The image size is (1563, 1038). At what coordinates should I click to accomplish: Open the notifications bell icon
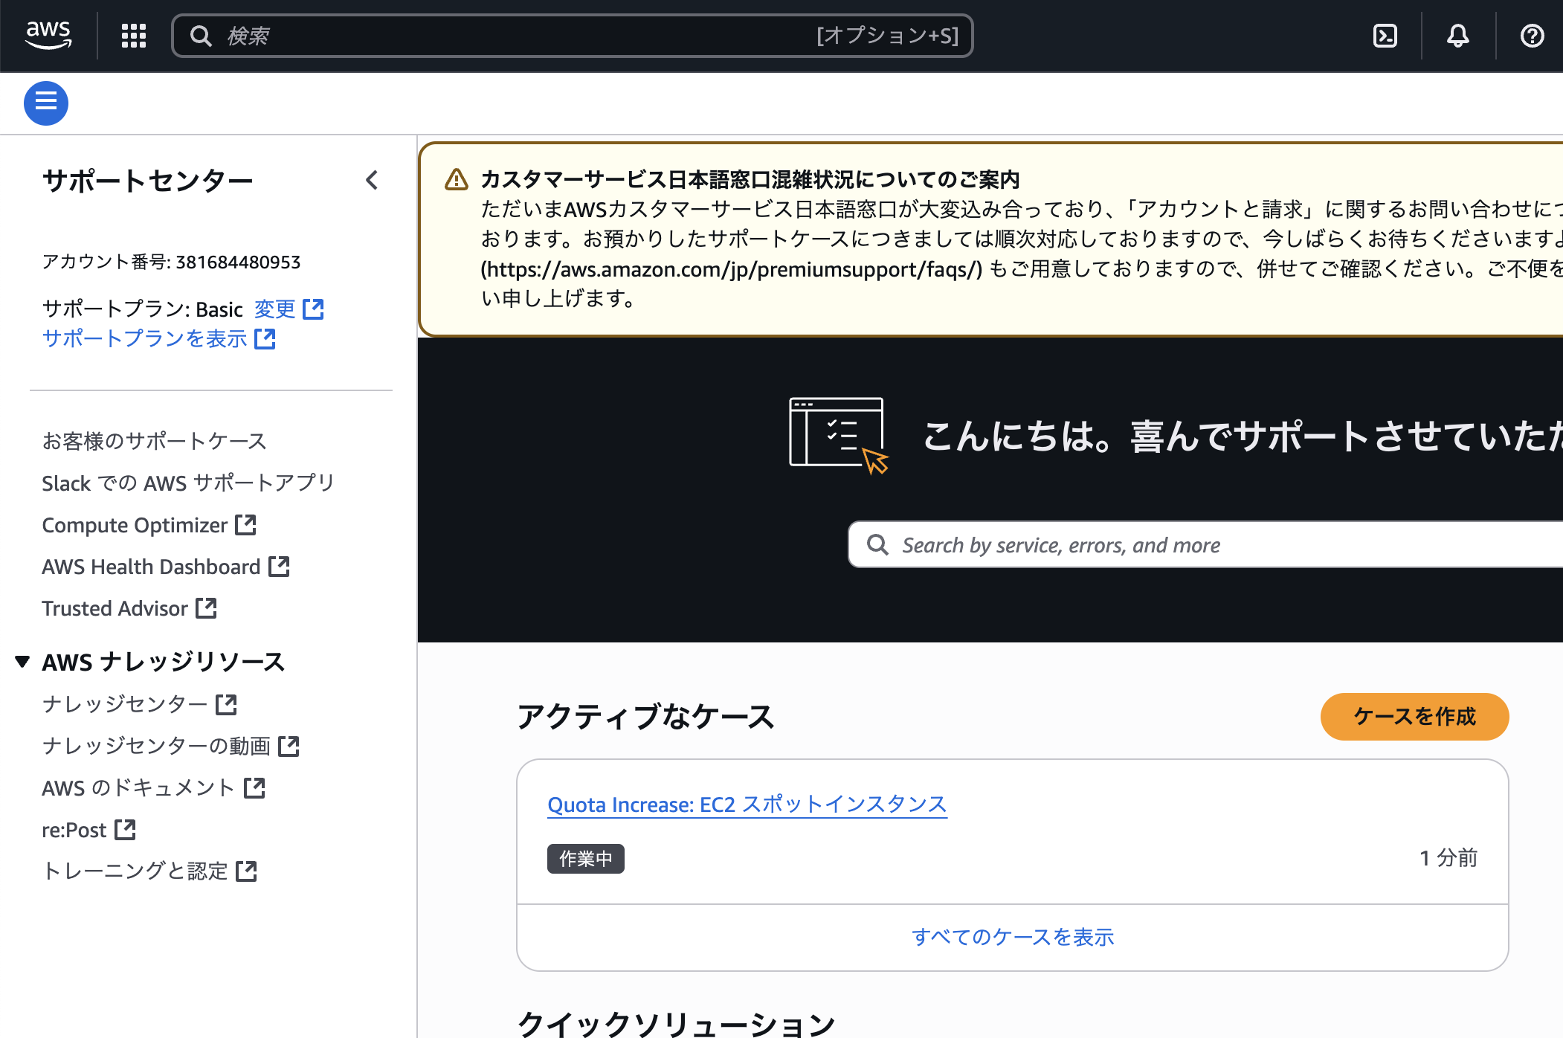(x=1457, y=35)
